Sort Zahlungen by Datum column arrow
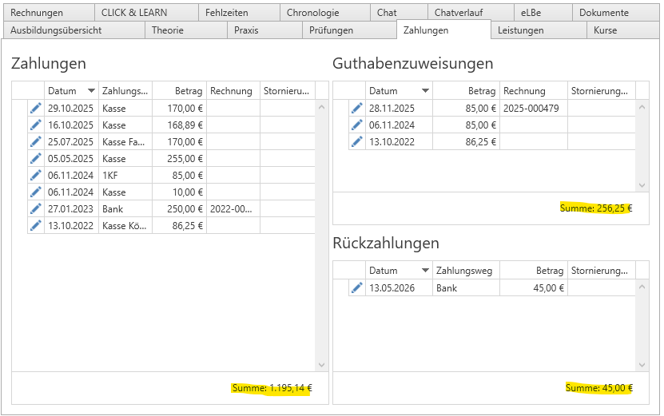Viewport: 664px width, 416px height. coord(91,90)
